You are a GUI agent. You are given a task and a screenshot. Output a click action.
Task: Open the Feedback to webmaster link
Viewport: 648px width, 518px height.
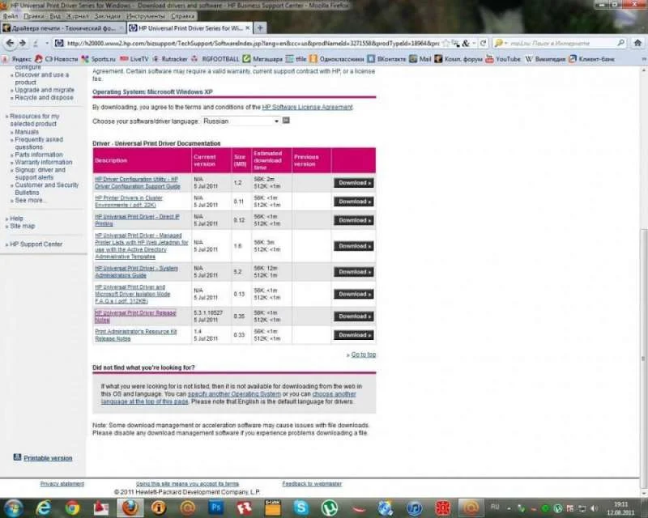[x=312, y=483]
